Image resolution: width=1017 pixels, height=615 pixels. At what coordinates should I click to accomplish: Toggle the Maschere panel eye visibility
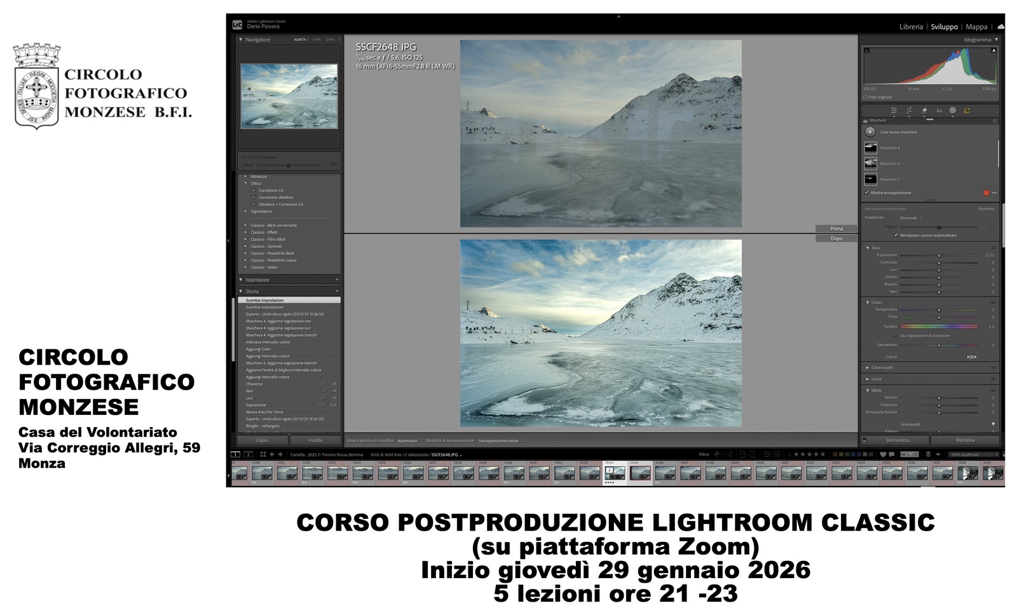[865, 121]
